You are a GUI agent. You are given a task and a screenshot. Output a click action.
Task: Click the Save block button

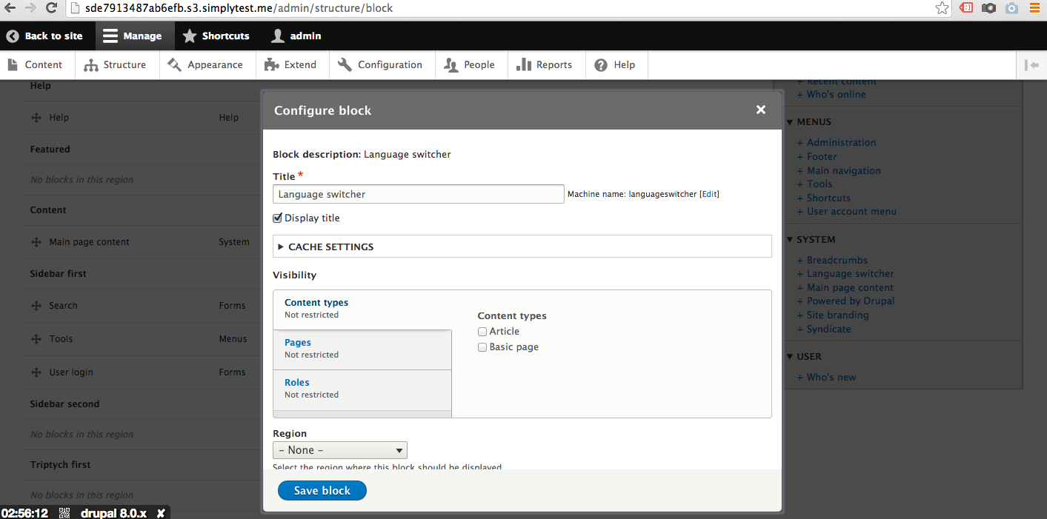click(322, 491)
